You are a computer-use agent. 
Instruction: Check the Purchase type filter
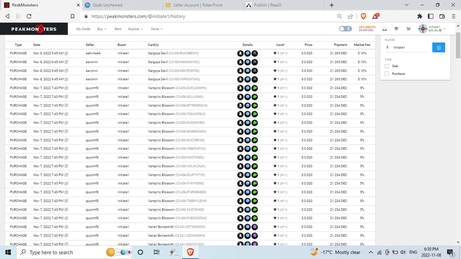387,74
